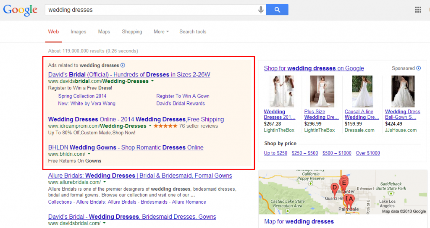Open Wedding Dresses 201... product link
The width and height of the screenshot is (430, 228).
pyautogui.click(x=279, y=114)
